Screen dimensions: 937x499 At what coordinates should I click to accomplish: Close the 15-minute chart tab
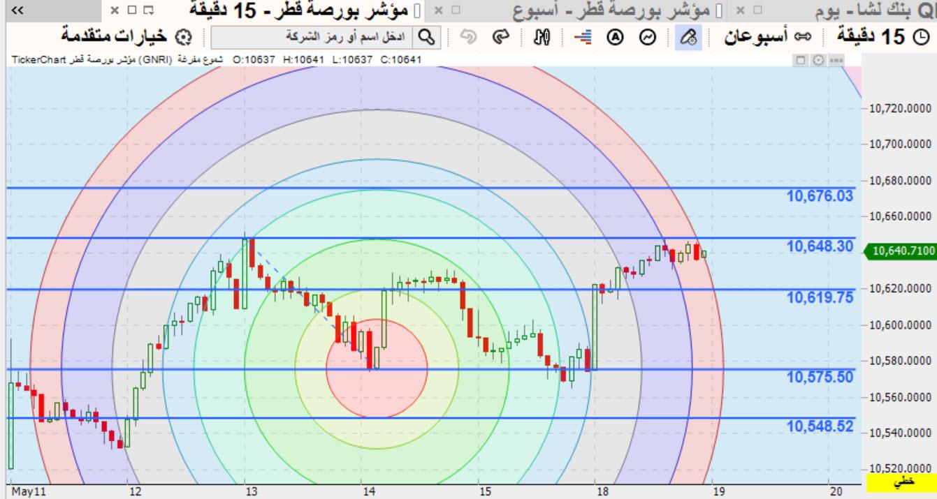click(116, 10)
